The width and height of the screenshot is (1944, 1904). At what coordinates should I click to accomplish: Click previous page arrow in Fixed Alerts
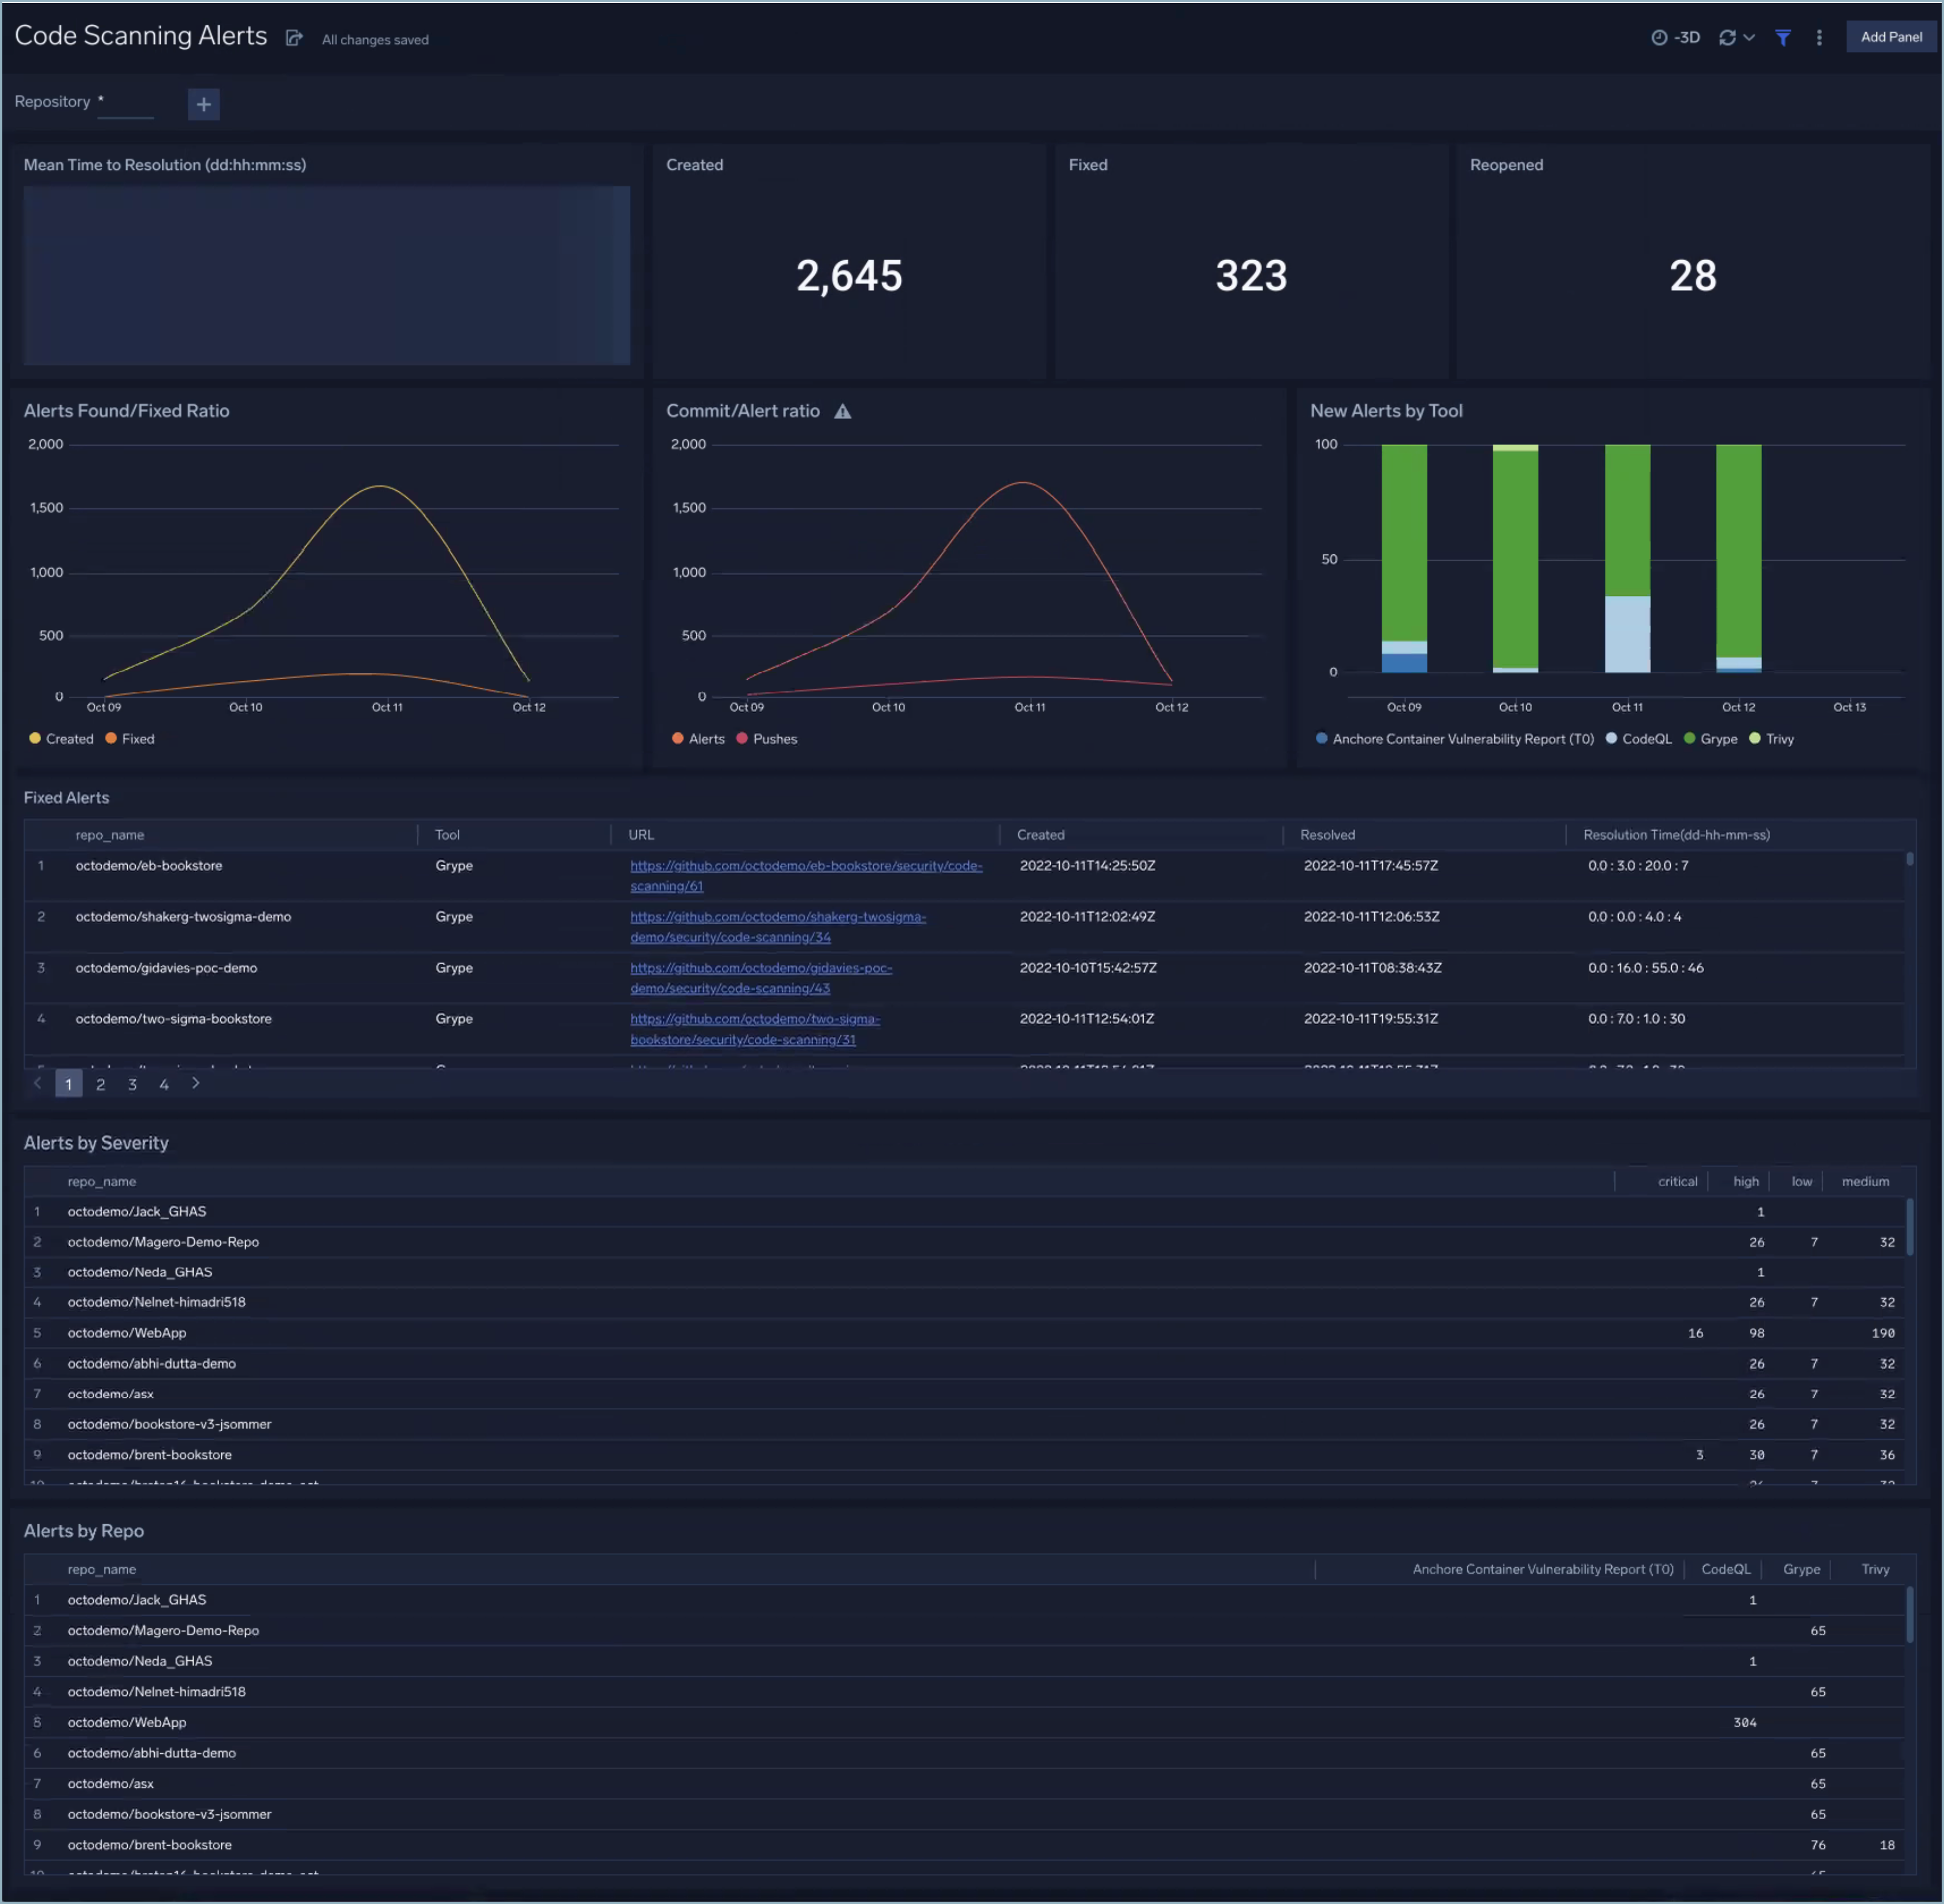pos(38,1083)
